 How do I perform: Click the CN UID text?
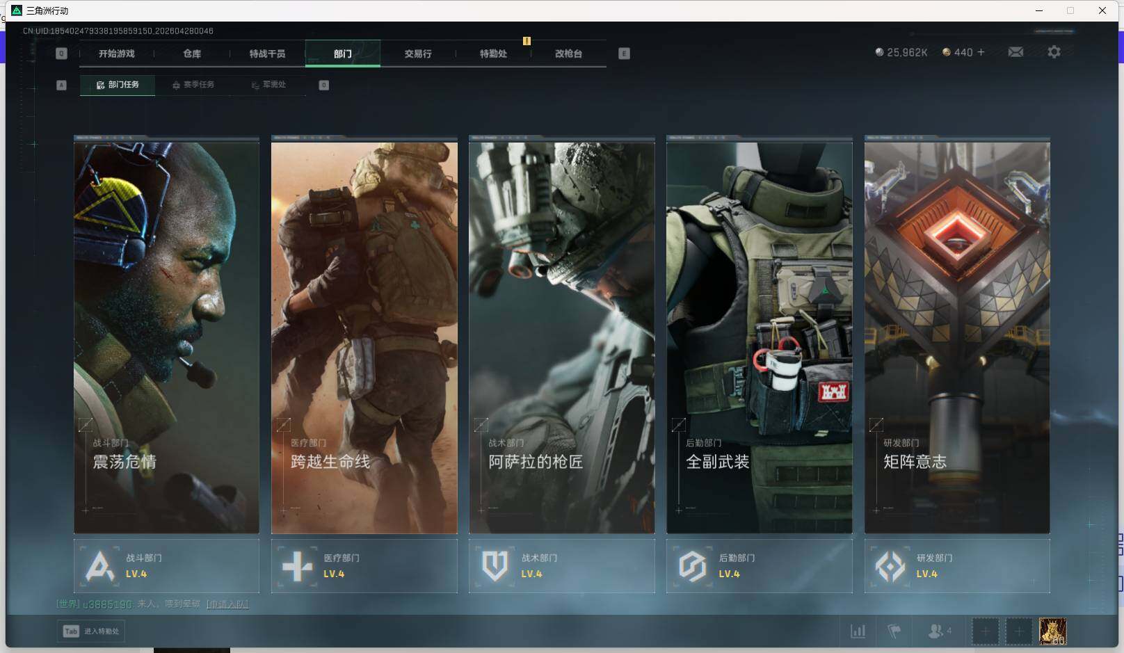point(118,31)
